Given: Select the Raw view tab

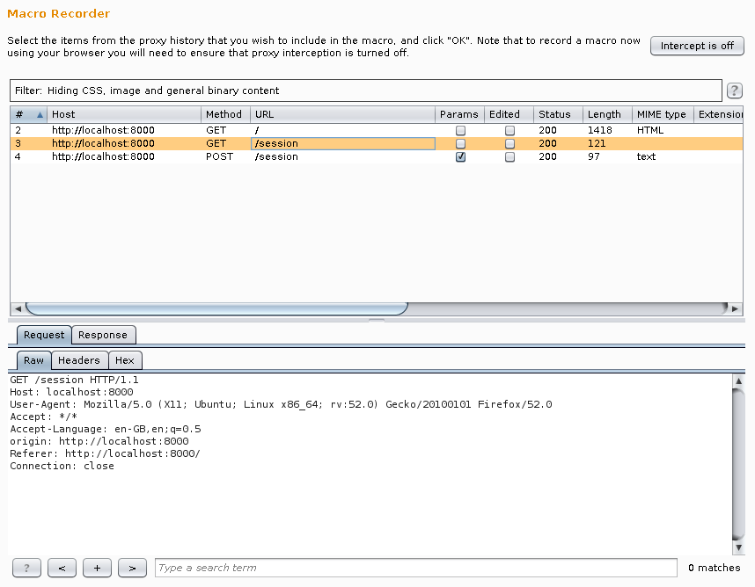Looking at the screenshot, I should [x=33, y=360].
